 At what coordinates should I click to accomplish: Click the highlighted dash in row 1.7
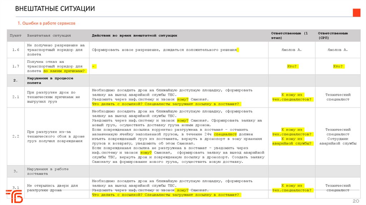click(94, 66)
